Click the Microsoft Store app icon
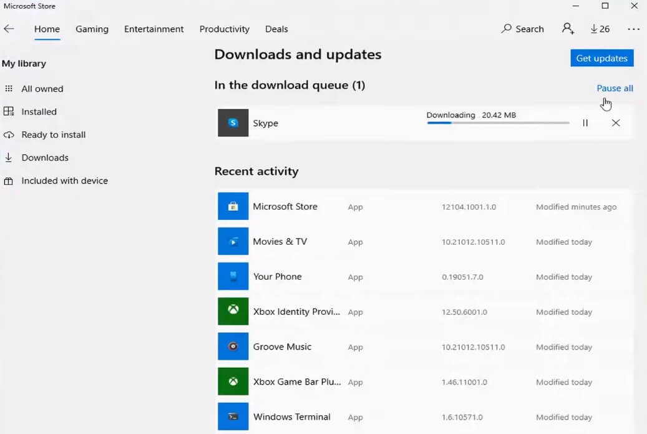 point(233,206)
